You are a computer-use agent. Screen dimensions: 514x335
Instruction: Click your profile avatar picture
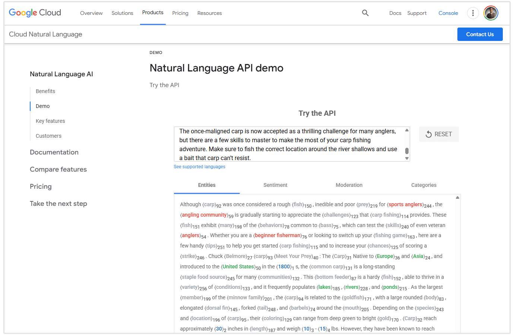491,13
